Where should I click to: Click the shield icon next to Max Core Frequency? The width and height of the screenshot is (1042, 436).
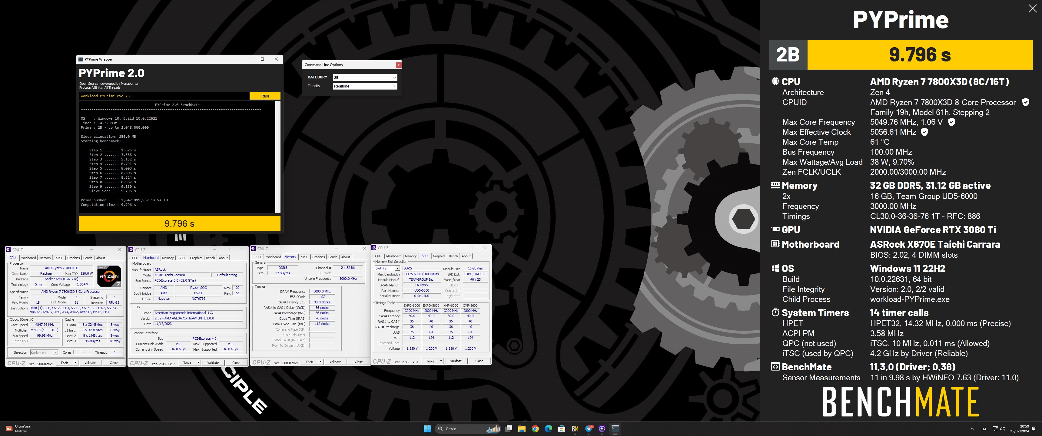(952, 122)
